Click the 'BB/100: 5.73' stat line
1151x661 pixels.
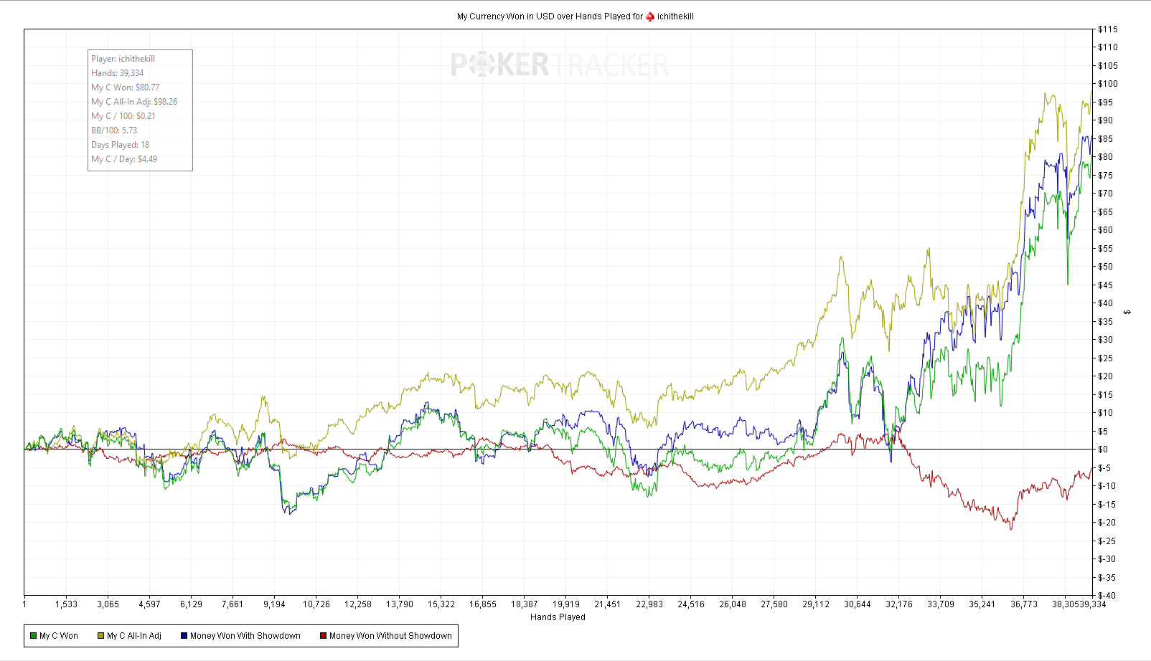[114, 130]
